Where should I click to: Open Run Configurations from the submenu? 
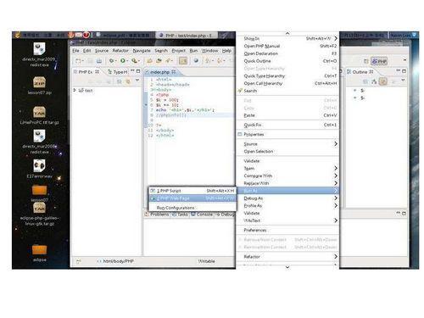pos(192,208)
